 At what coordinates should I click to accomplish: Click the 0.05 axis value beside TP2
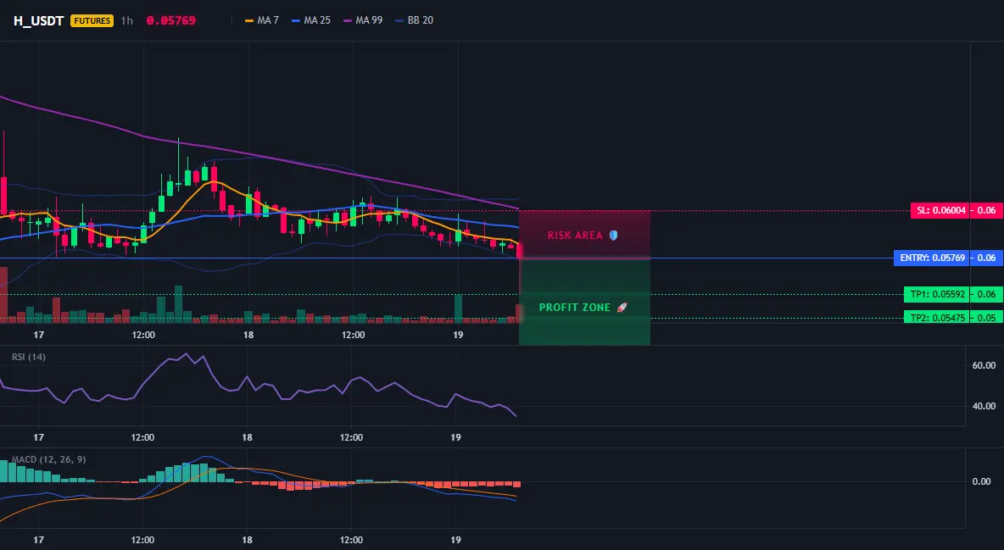point(987,318)
